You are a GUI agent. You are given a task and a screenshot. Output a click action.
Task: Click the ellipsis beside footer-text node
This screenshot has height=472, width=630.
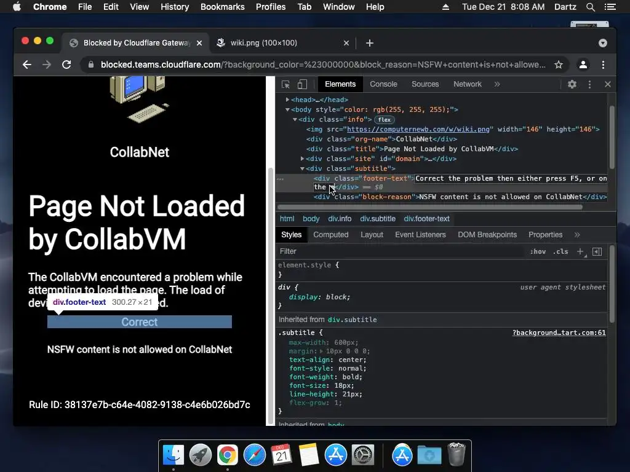[x=281, y=179]
